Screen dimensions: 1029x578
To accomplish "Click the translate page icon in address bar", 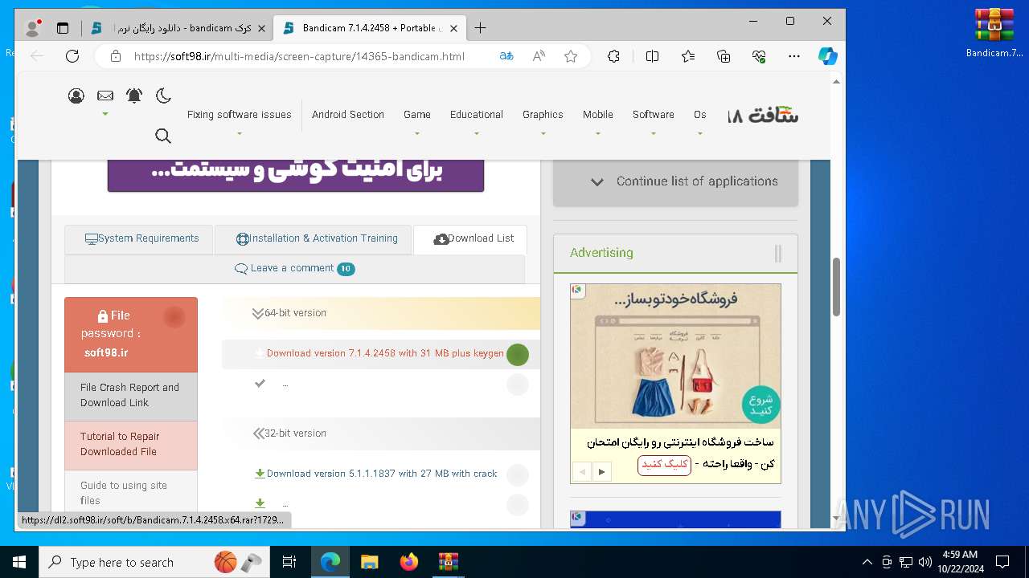I will (x=506, y=56).
